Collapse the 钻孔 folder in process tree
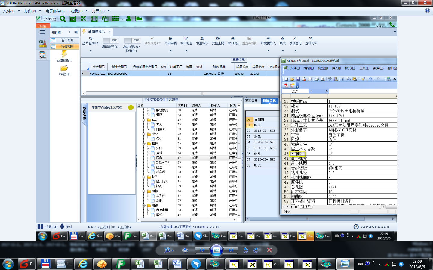The width and height of the screenshot is (433, 270). tap(144, 177)
